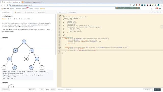Open the Explore page
The height and width of the screenshot is (92, 163).
[x=12, y=9]
